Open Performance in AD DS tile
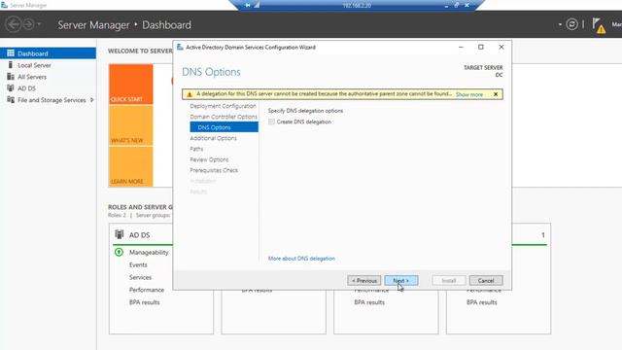This screenshot has width=622, height=350. [x=147, y=290]
